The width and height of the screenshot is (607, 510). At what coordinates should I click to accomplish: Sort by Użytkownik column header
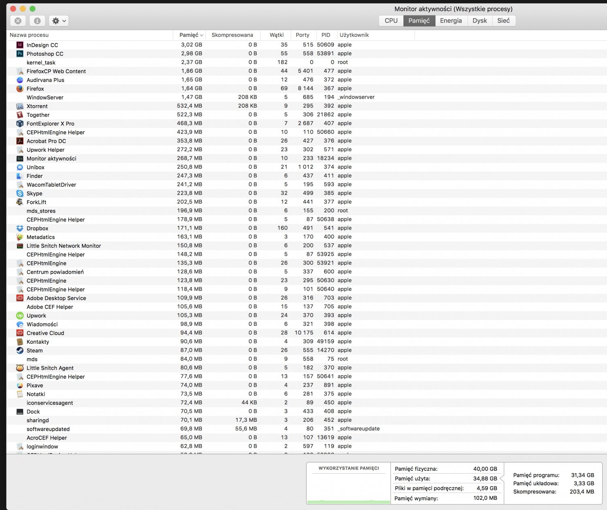376,35
